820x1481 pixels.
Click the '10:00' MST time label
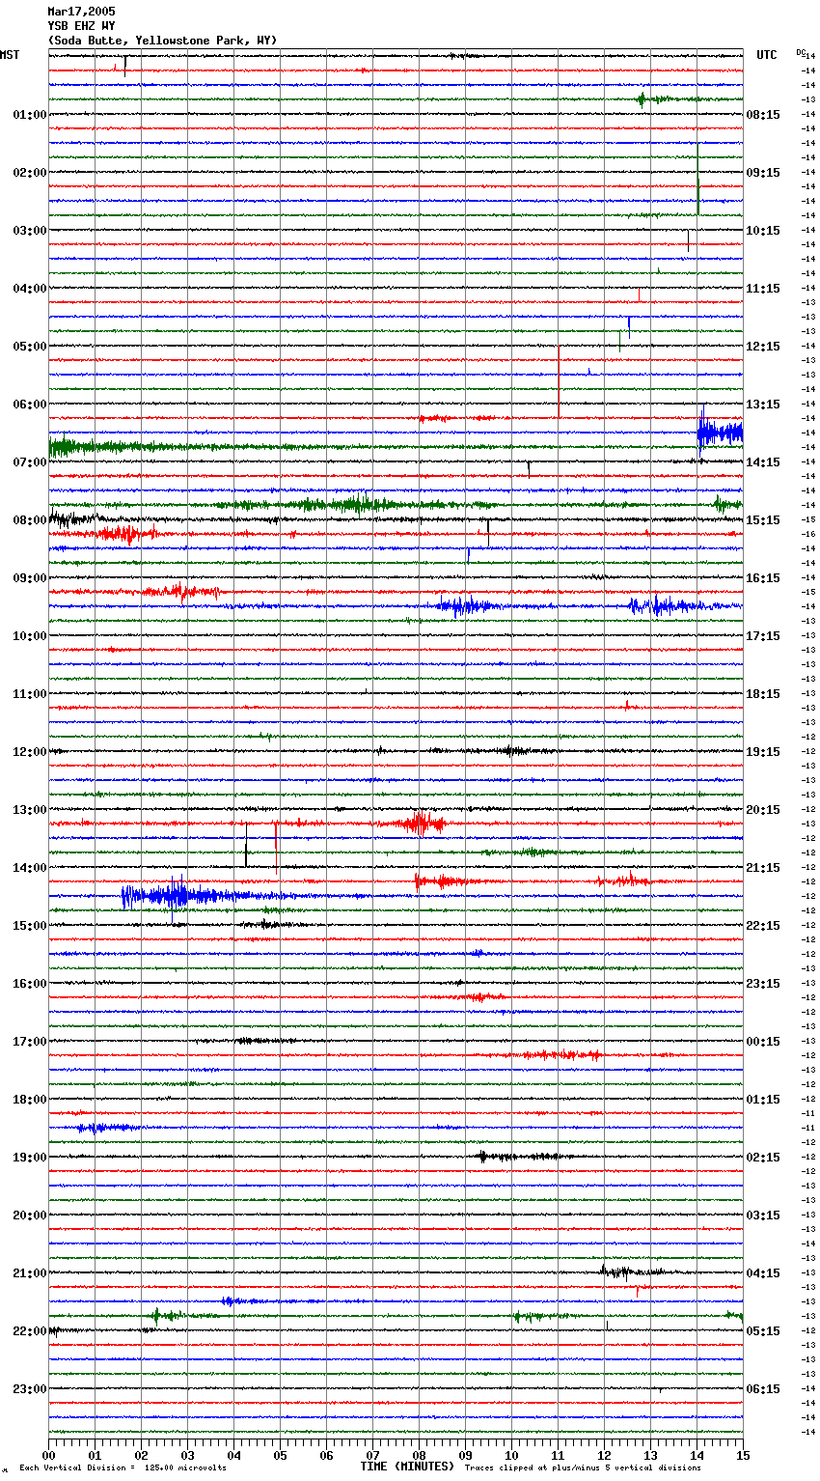click(29, 636)
